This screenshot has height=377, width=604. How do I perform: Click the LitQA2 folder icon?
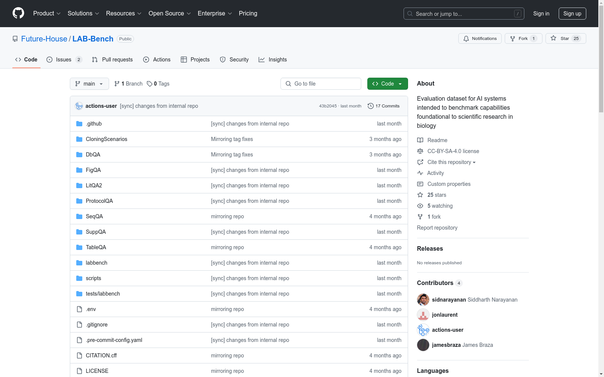(x=79, y=185)
